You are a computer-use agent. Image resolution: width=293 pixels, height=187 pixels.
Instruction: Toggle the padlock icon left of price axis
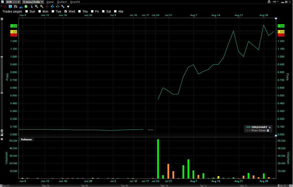point(2,134)
